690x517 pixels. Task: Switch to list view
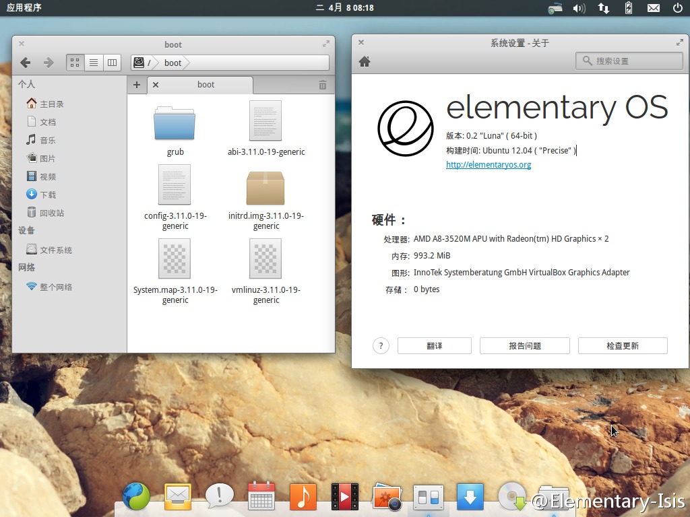[x=94, y=63]
